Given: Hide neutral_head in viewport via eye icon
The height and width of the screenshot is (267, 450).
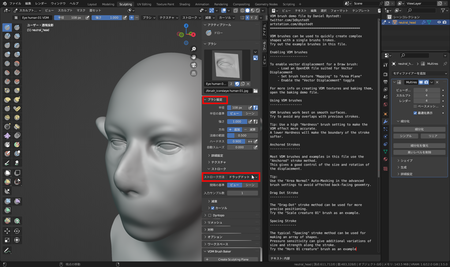Looking at the screenshot, I should pyautogui.click(x=439, y=22).
